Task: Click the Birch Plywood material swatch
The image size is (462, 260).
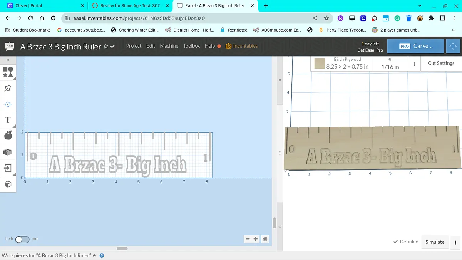Action: point(320,64)
